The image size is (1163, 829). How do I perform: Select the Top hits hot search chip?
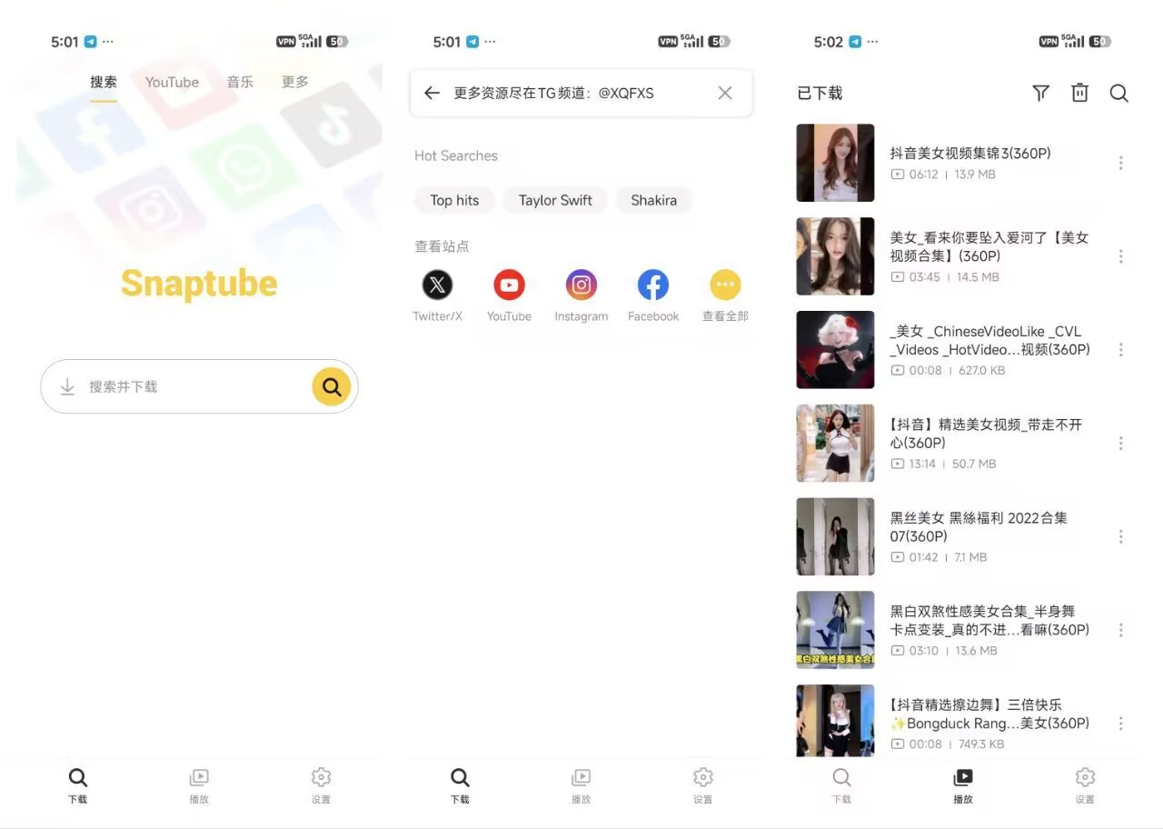click(454, 200)
